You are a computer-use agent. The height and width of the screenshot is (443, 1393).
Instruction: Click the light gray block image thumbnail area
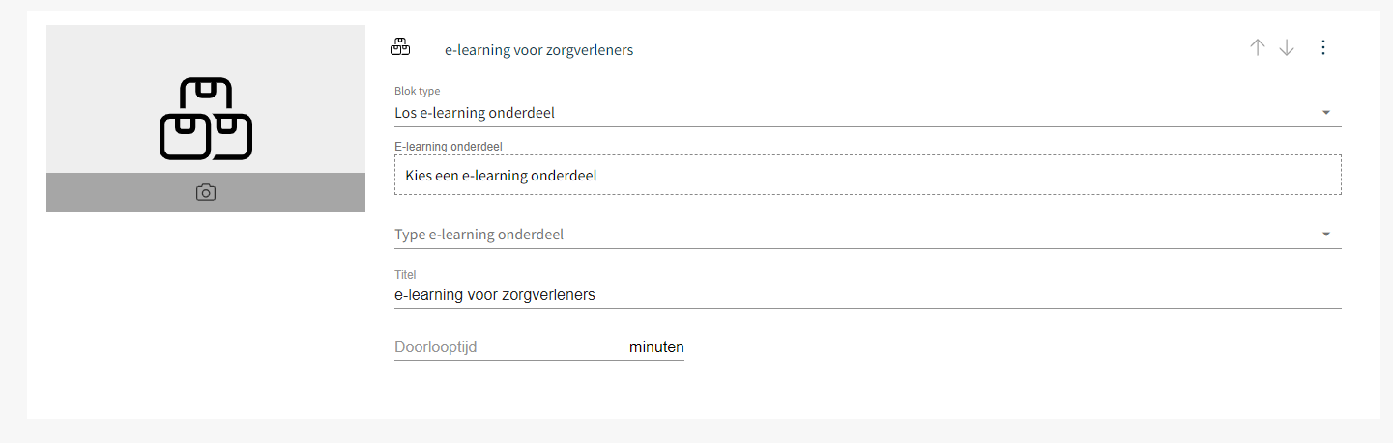206,99
